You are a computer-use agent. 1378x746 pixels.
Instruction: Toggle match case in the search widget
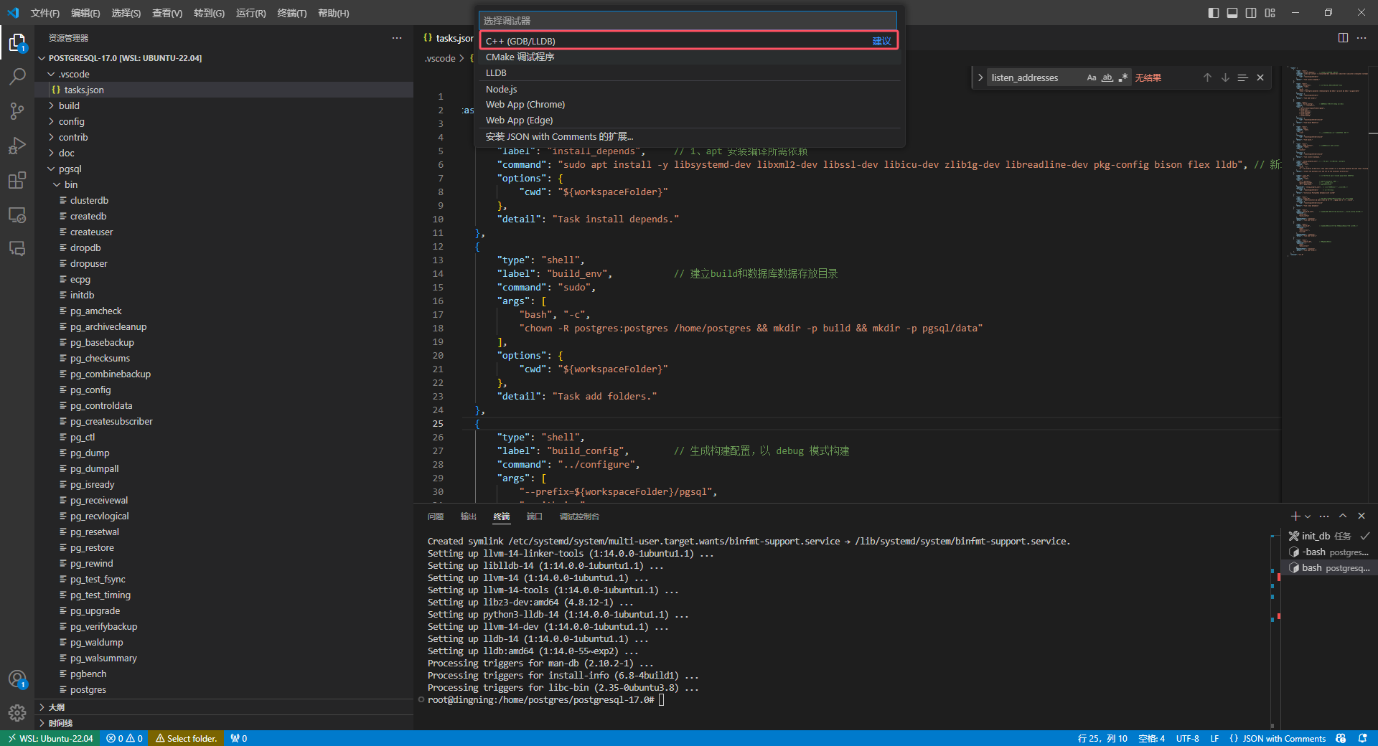[1092, 77]
